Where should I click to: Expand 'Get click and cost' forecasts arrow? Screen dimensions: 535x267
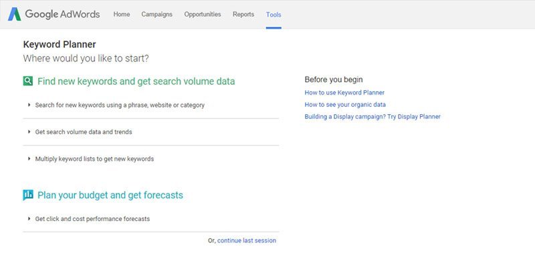coord(29,219)
